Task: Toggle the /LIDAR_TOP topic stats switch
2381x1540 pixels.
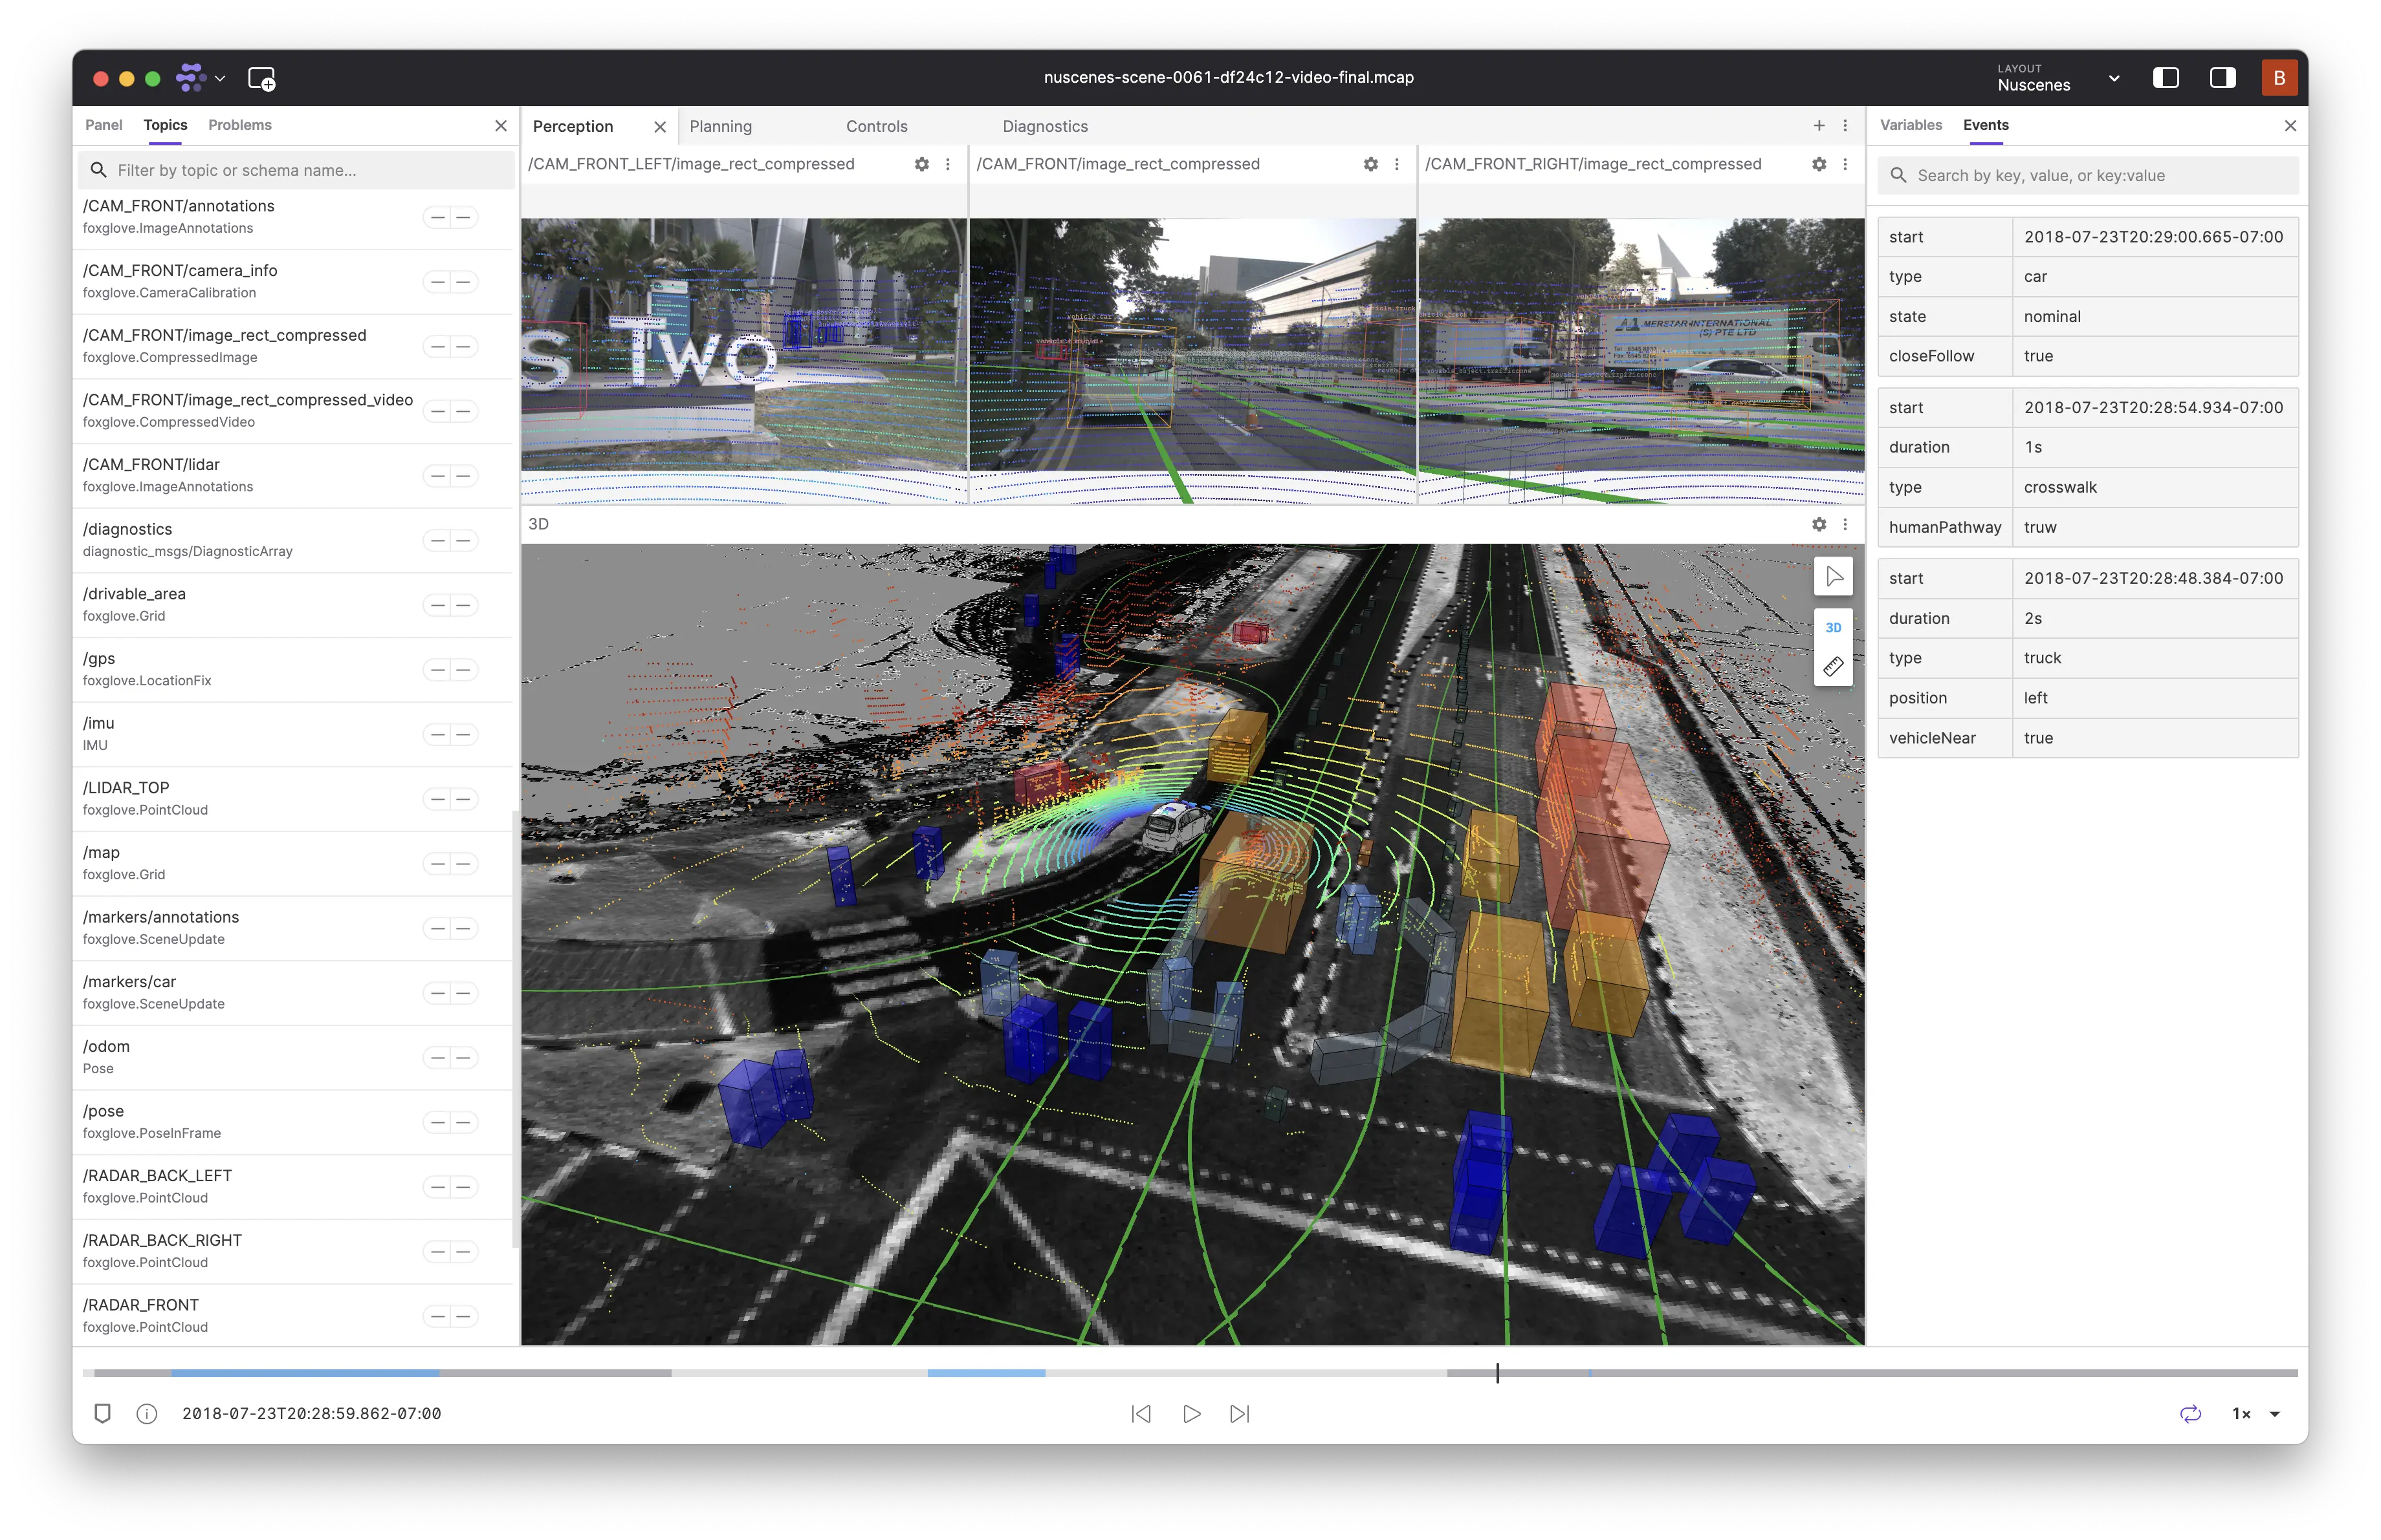Action: 450,798
